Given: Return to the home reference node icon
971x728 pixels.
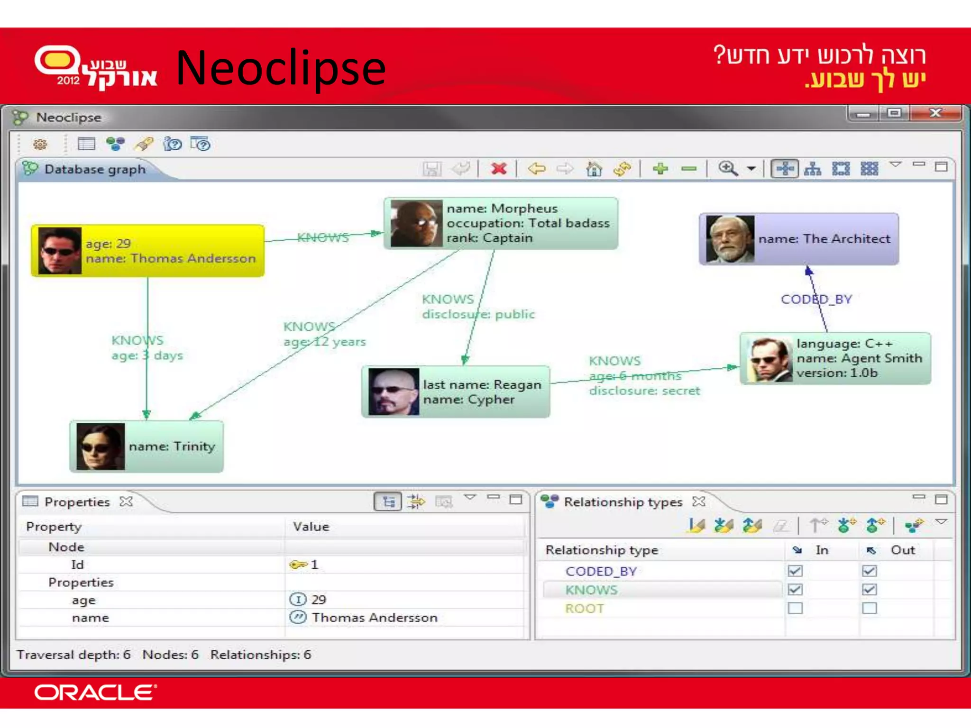Looking at the screenshot, I should point(594,168).
